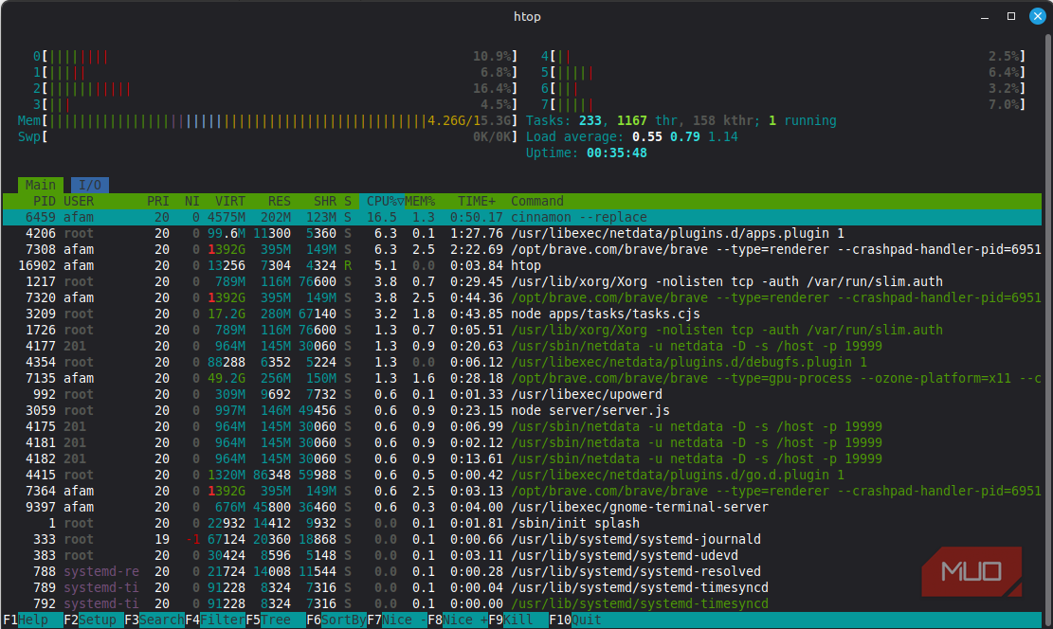The image size is (1053, 629).
Task: Click the NI column header
Action: click(192, 201)
